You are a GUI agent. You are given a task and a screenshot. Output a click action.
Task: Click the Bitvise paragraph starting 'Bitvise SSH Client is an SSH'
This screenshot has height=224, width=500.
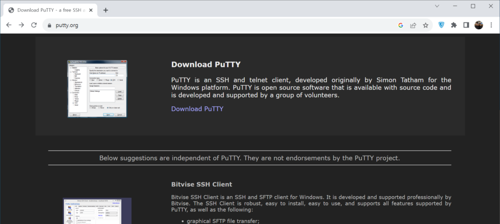311,204
